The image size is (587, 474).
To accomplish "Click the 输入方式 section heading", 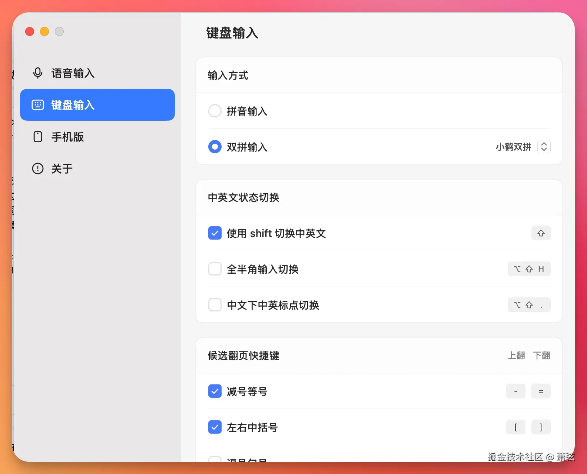I will click(x=228, y=75).
